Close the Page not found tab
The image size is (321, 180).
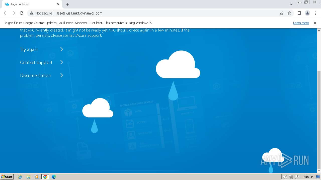[58, 4]
